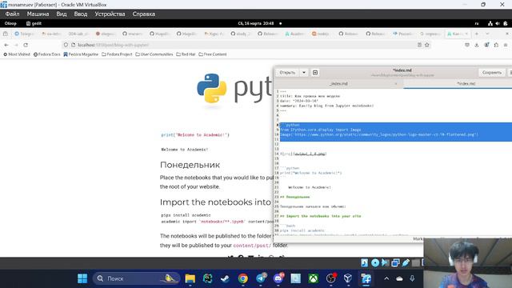Open the Windows Start menu

(82, 278)
